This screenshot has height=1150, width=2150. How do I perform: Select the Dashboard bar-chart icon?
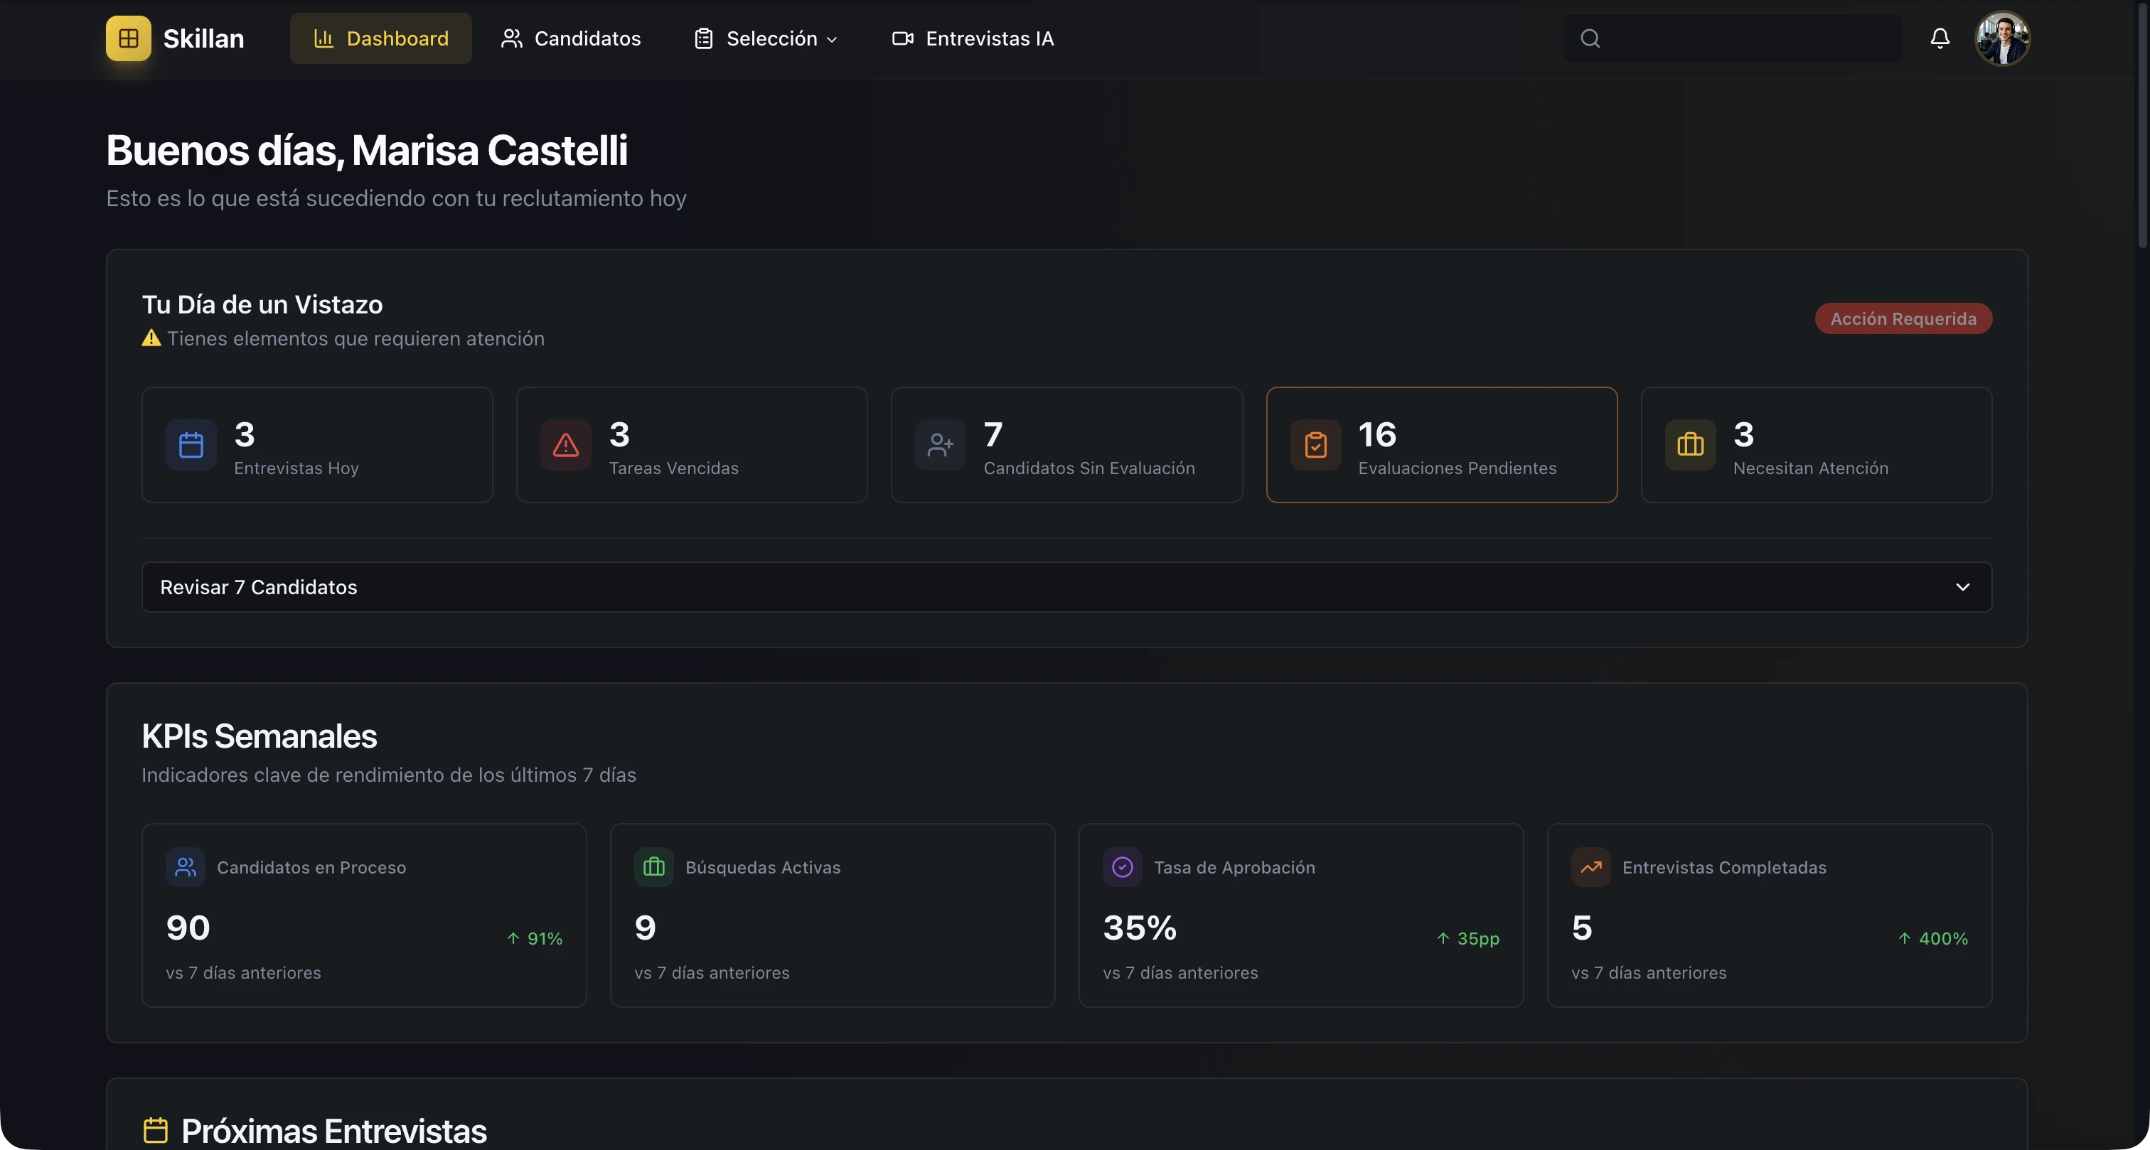325,38
